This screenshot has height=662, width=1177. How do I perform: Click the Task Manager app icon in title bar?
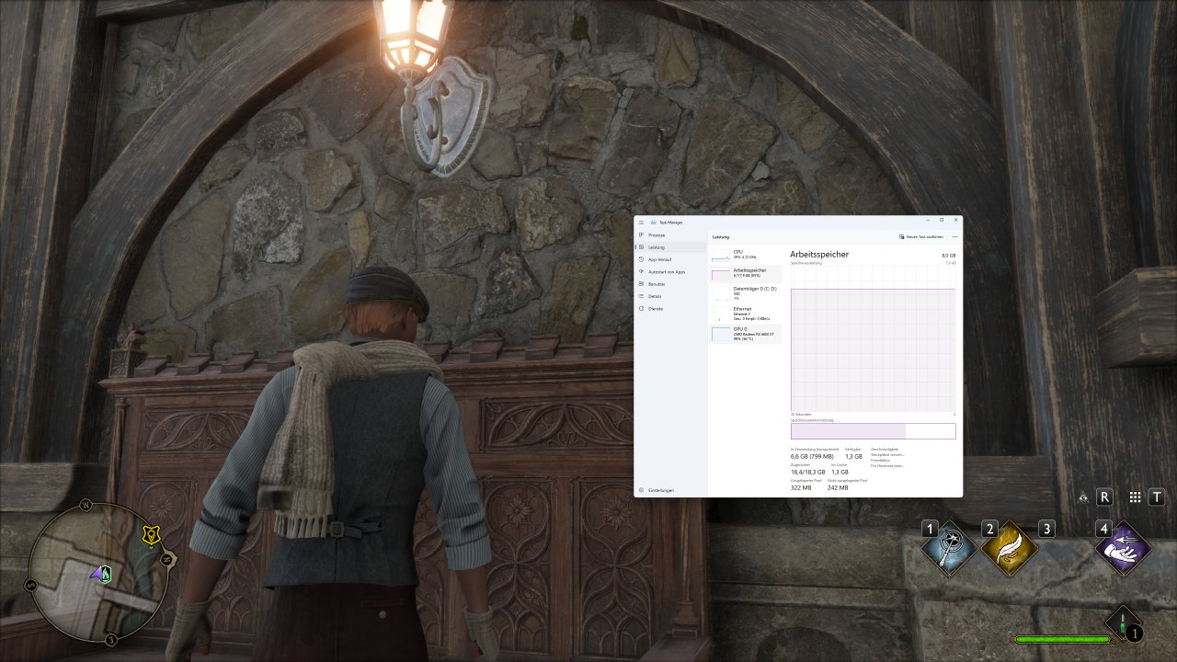click(654, 222)
